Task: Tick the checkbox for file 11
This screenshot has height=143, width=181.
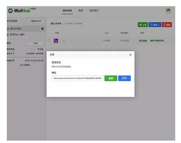Action: click(49, 41)
